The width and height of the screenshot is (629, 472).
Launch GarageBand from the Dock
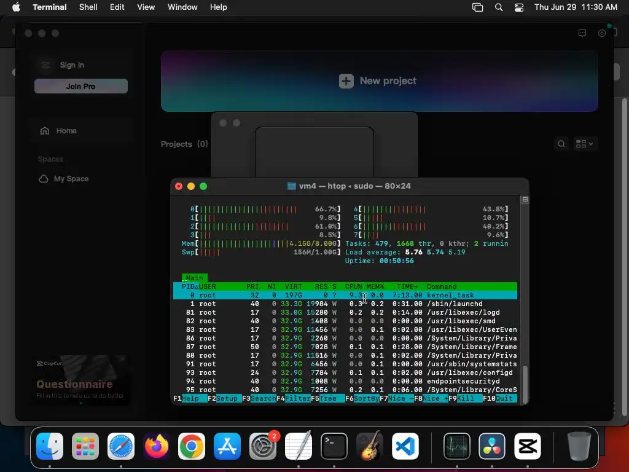point(369,446)
